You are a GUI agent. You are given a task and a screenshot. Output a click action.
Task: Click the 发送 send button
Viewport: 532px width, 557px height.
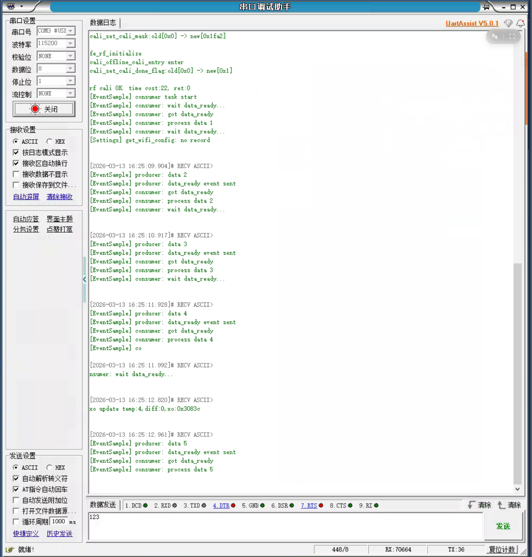pos(503,526)
